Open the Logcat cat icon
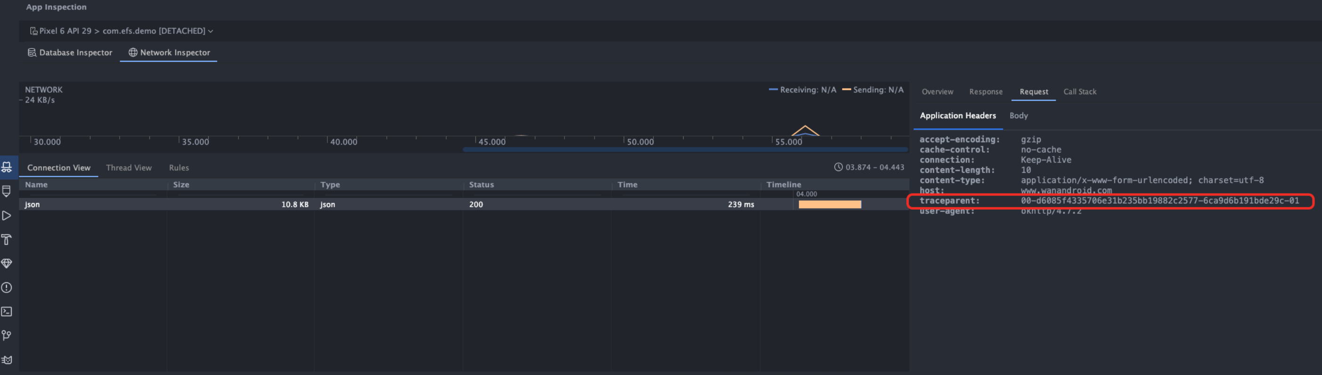 7,359
